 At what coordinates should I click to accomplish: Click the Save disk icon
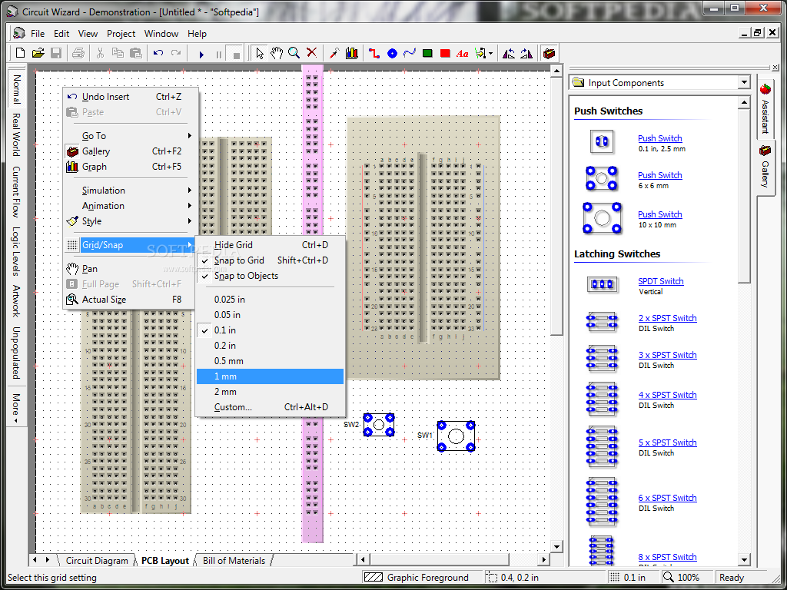[55, 53]
